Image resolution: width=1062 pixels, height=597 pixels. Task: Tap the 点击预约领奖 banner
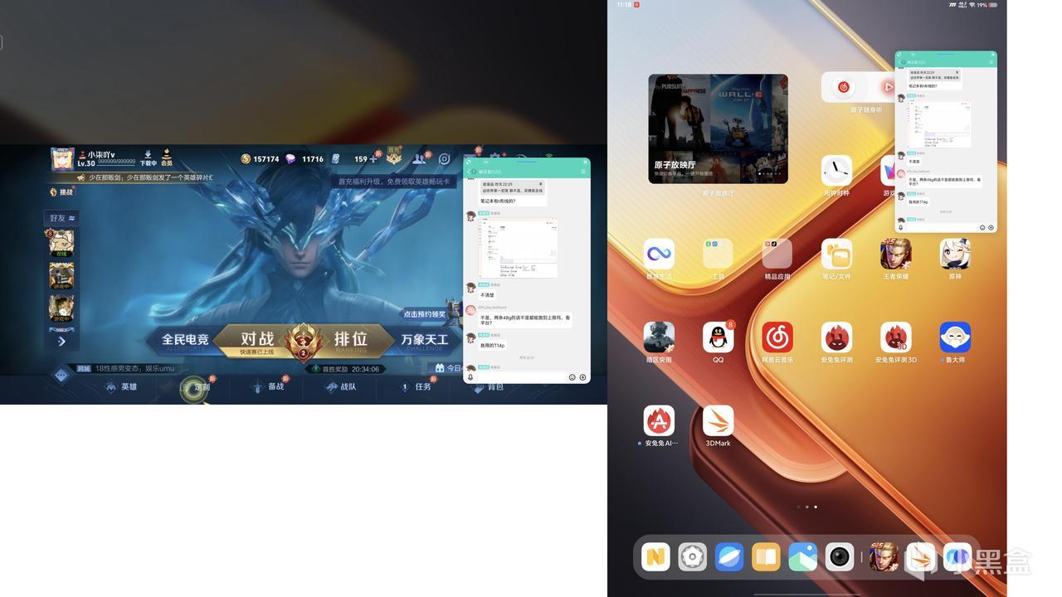425,314
